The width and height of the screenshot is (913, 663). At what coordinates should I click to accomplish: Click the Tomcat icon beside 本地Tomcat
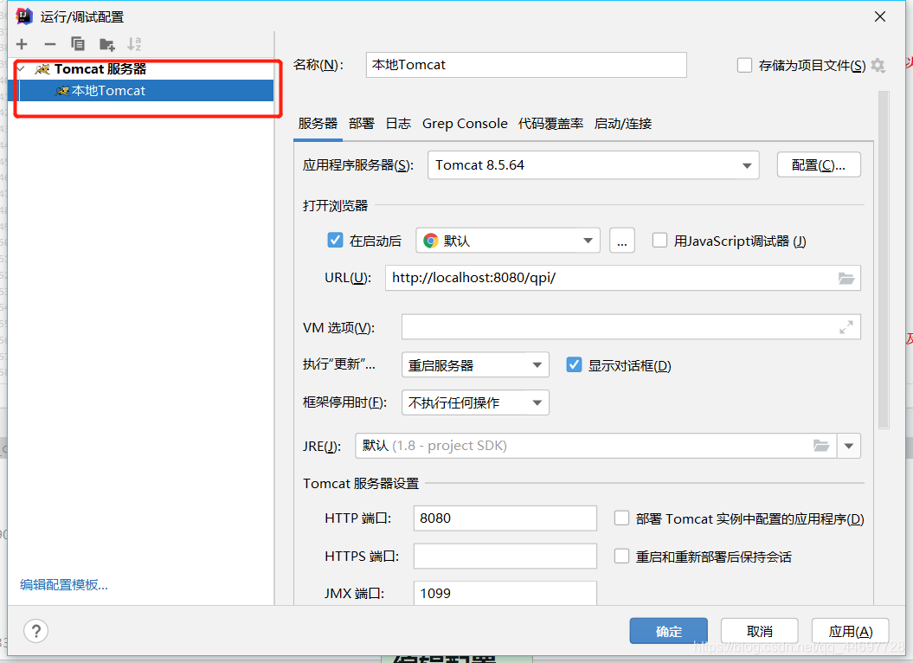pos(61,91)
